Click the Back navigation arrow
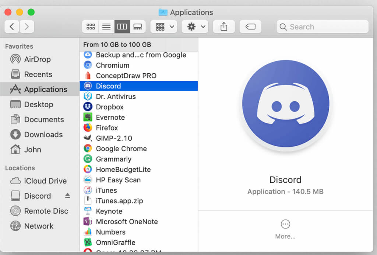 pyautogui.click(x=12, y=27)
